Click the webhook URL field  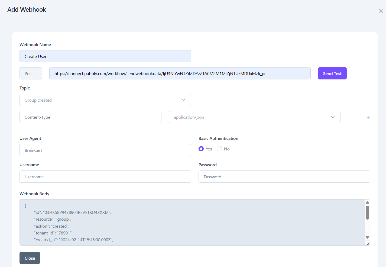[180, 73]
